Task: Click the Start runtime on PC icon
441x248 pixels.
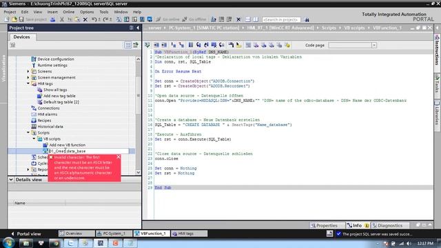Action: [150, 19]
